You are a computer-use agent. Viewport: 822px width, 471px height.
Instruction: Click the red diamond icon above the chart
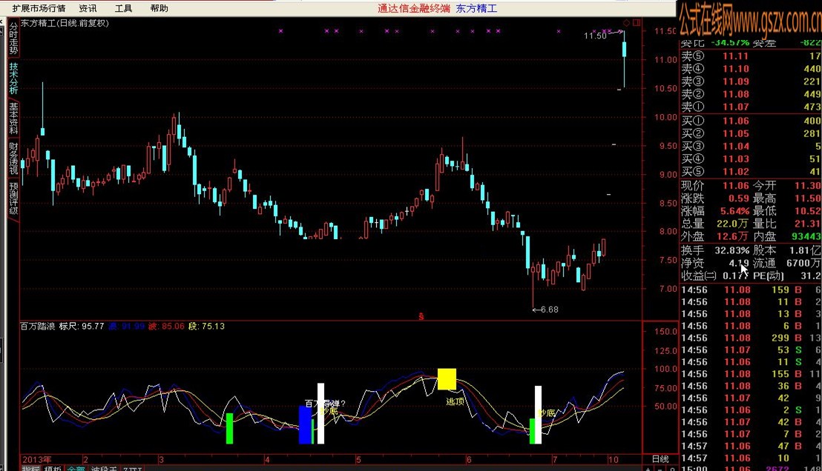[x=626, y=23]
